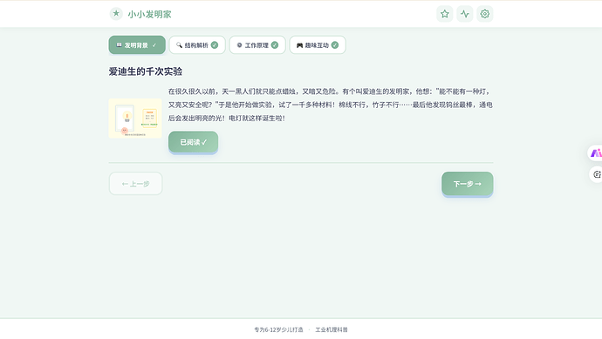Viewport: 602px width, 339px height.
Task: Go back with the 上一步 button
Action: click(135, 184)
